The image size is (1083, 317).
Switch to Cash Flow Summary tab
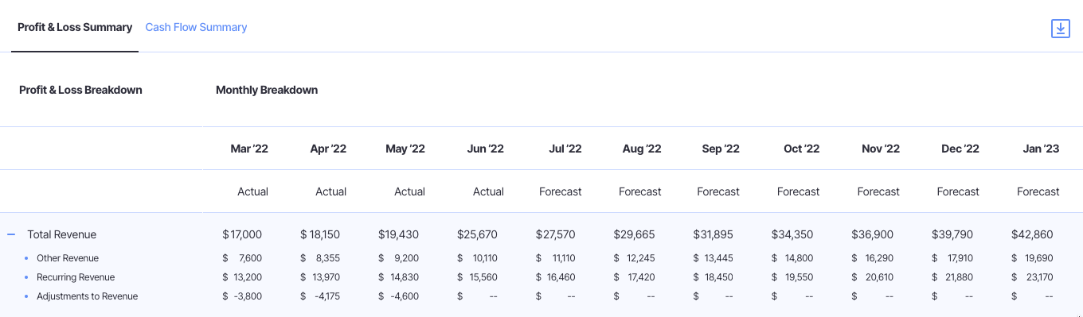pyautogui.click(x=196, y=27)
